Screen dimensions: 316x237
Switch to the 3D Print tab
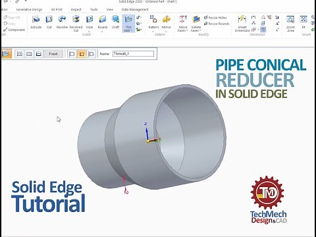pyautogui.click(x=57, y=9)
